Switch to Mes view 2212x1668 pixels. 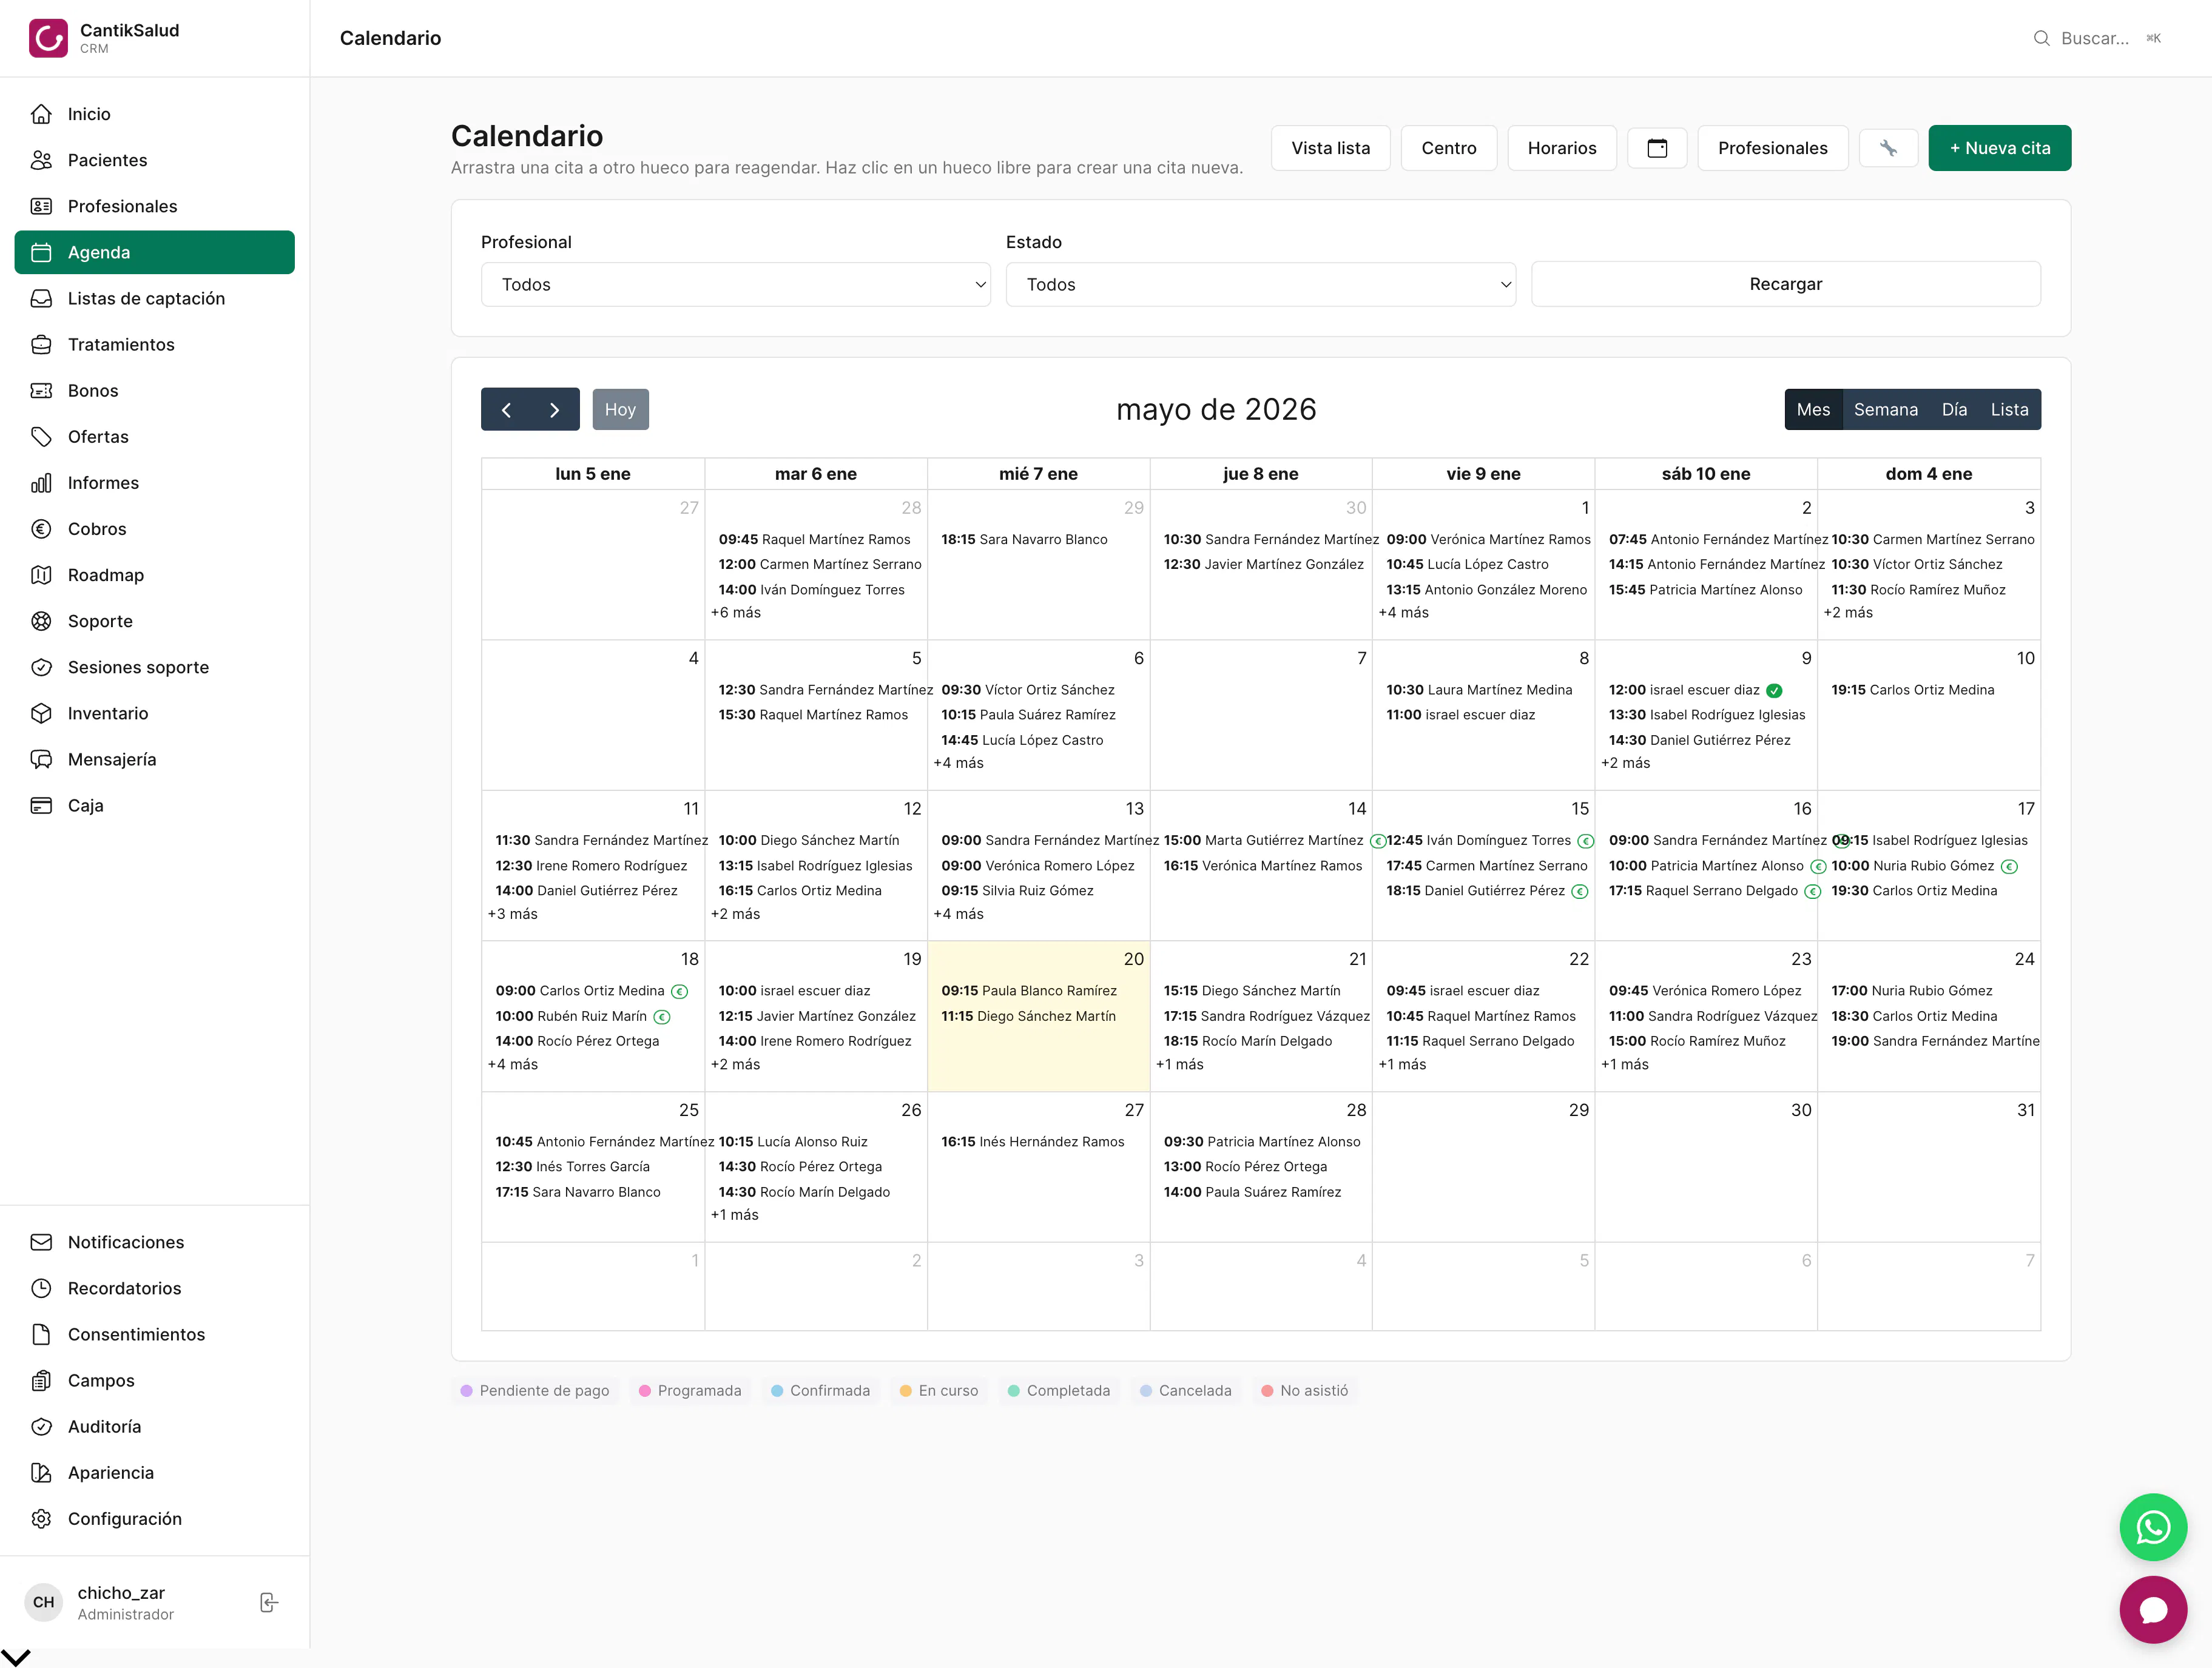[1813, 409]
